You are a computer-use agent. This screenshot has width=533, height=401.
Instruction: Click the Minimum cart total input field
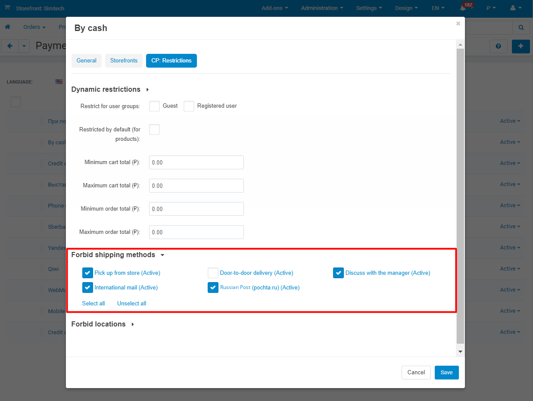196,162
